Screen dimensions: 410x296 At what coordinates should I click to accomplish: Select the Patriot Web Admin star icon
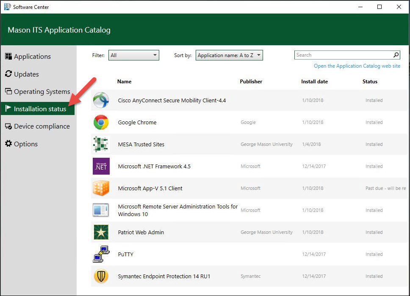[x=101, y=232]
